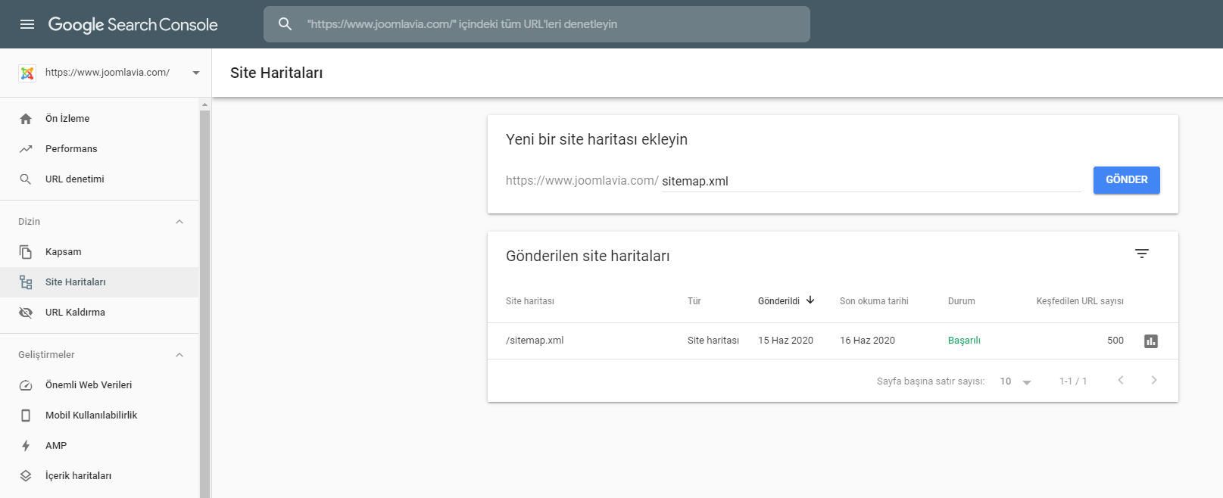Click the AMP lightning bolt icon
The image size is (1223, 498).
(x=26, y=446)
